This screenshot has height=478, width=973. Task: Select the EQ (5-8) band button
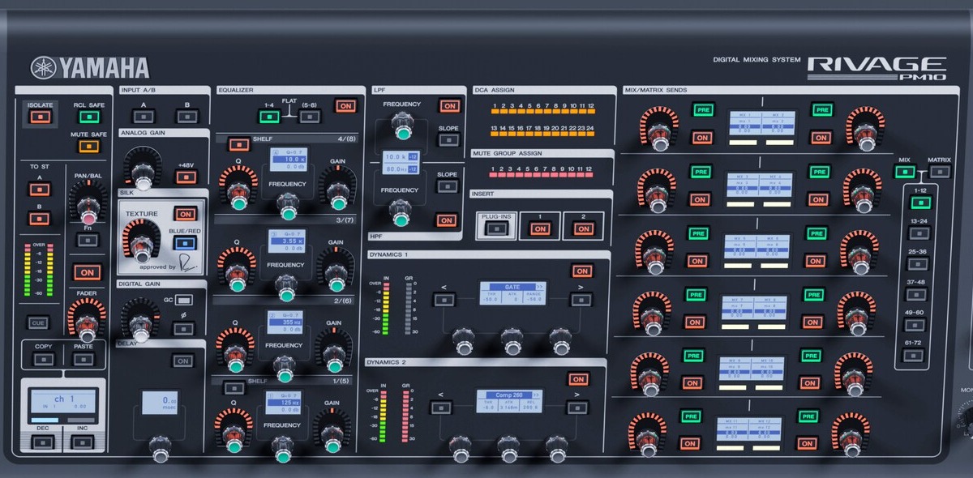pos(310,117)
